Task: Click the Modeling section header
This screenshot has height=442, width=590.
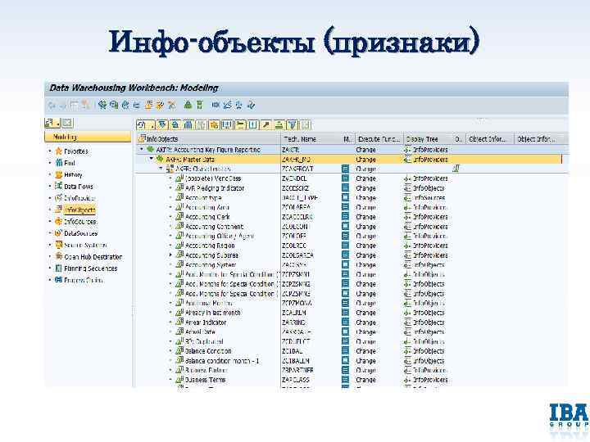Action: [x=88, y=137]
